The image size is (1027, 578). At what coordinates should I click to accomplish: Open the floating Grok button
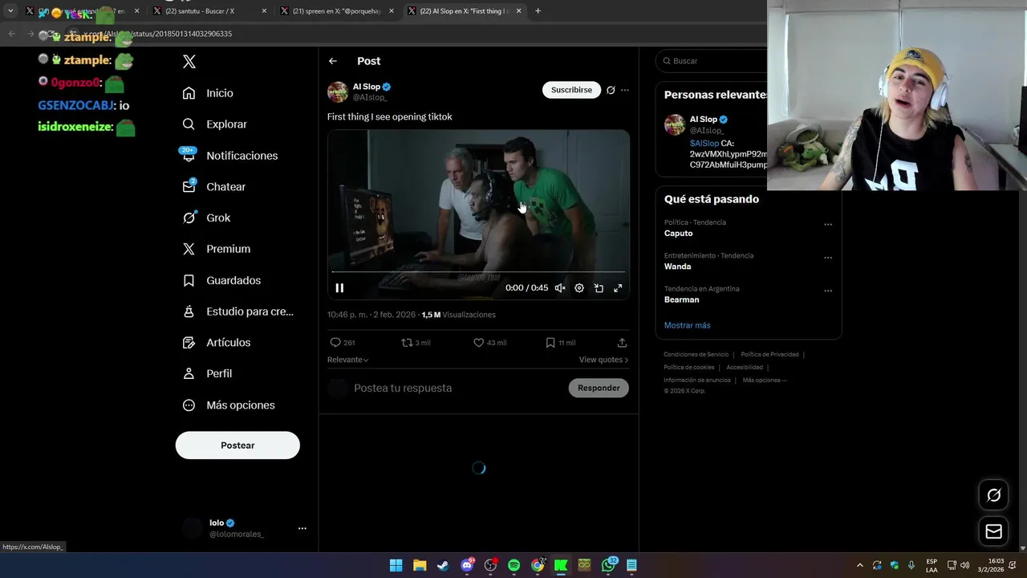click(993, 495)
